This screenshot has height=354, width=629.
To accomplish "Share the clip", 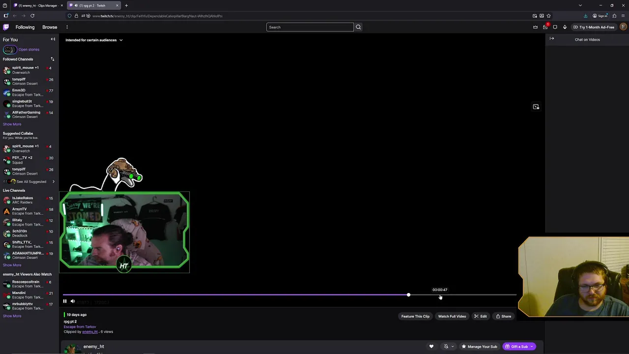I will [503, 316].
